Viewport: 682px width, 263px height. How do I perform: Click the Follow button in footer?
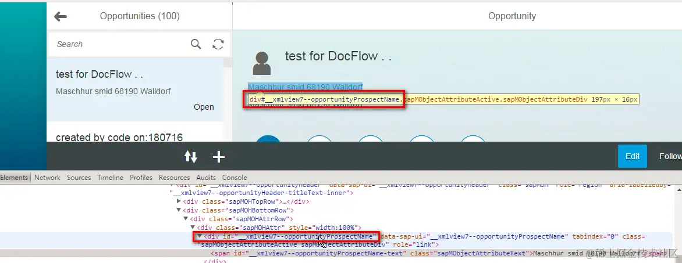click(x=670, y=156)
